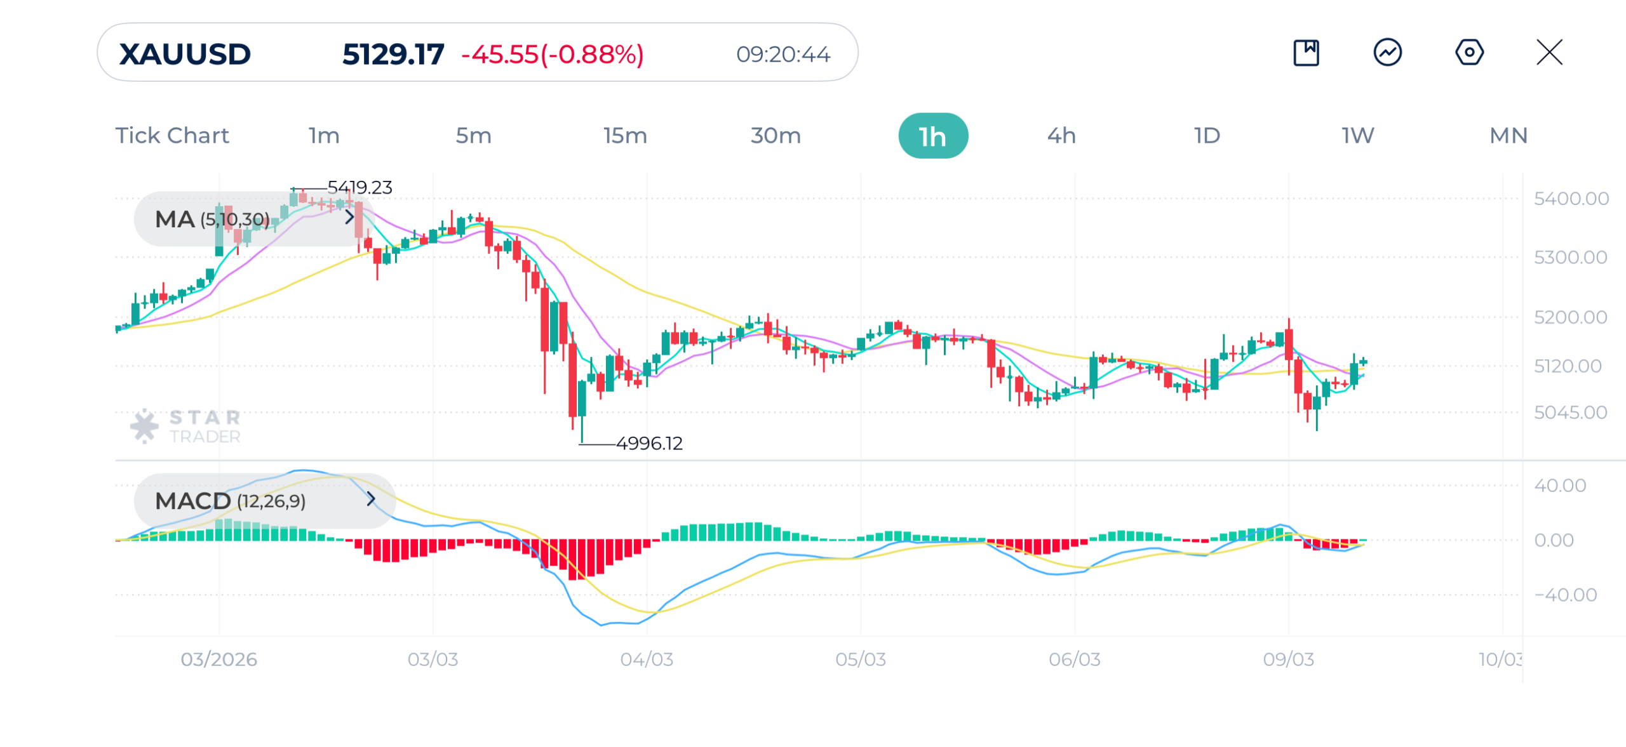Select the 1W weekly timeframe
This screenshot has height=747, width=1626.
click(1357, 136)
